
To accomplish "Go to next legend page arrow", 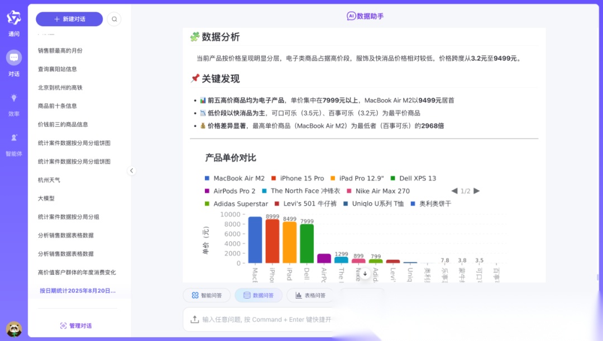I will coord(476,191).
